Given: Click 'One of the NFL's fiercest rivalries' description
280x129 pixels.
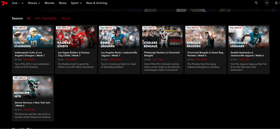Looking at the screenshot, I should pyautogui.click(x=162, y=67).
